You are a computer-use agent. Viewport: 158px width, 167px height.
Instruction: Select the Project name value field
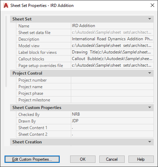click(112, 87)
